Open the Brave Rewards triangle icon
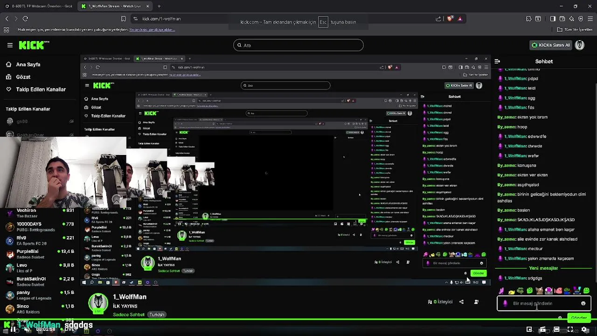This screenshot has height=336, width=597. coord(460,19)
